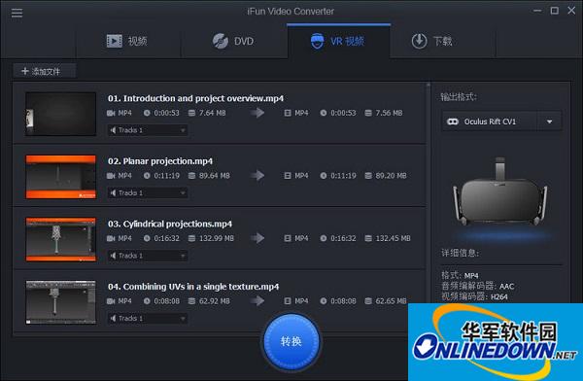This screenshot has width=583, height=381.
Task: Expand Track 1 dropdown for Combining UVs
Action: (x=148, y=318)
